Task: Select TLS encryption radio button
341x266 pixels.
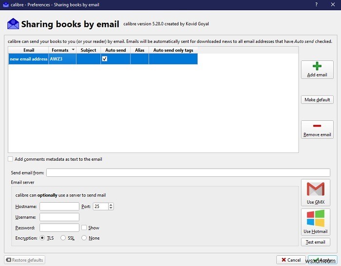Action: coord(42,238)
